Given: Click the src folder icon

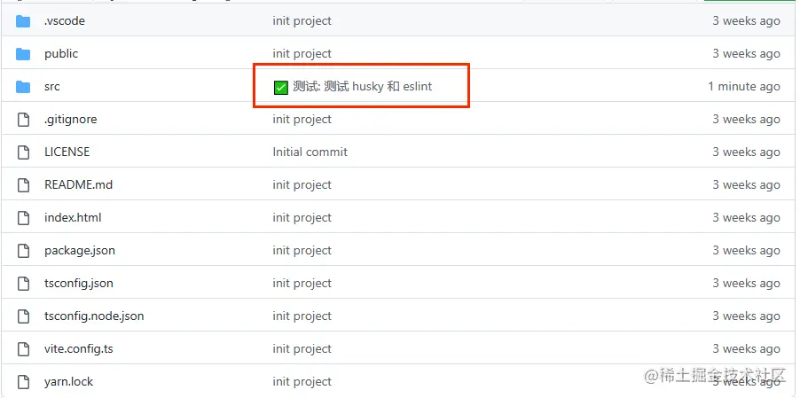Looking at the screenshot, I should tap(23, 87).
